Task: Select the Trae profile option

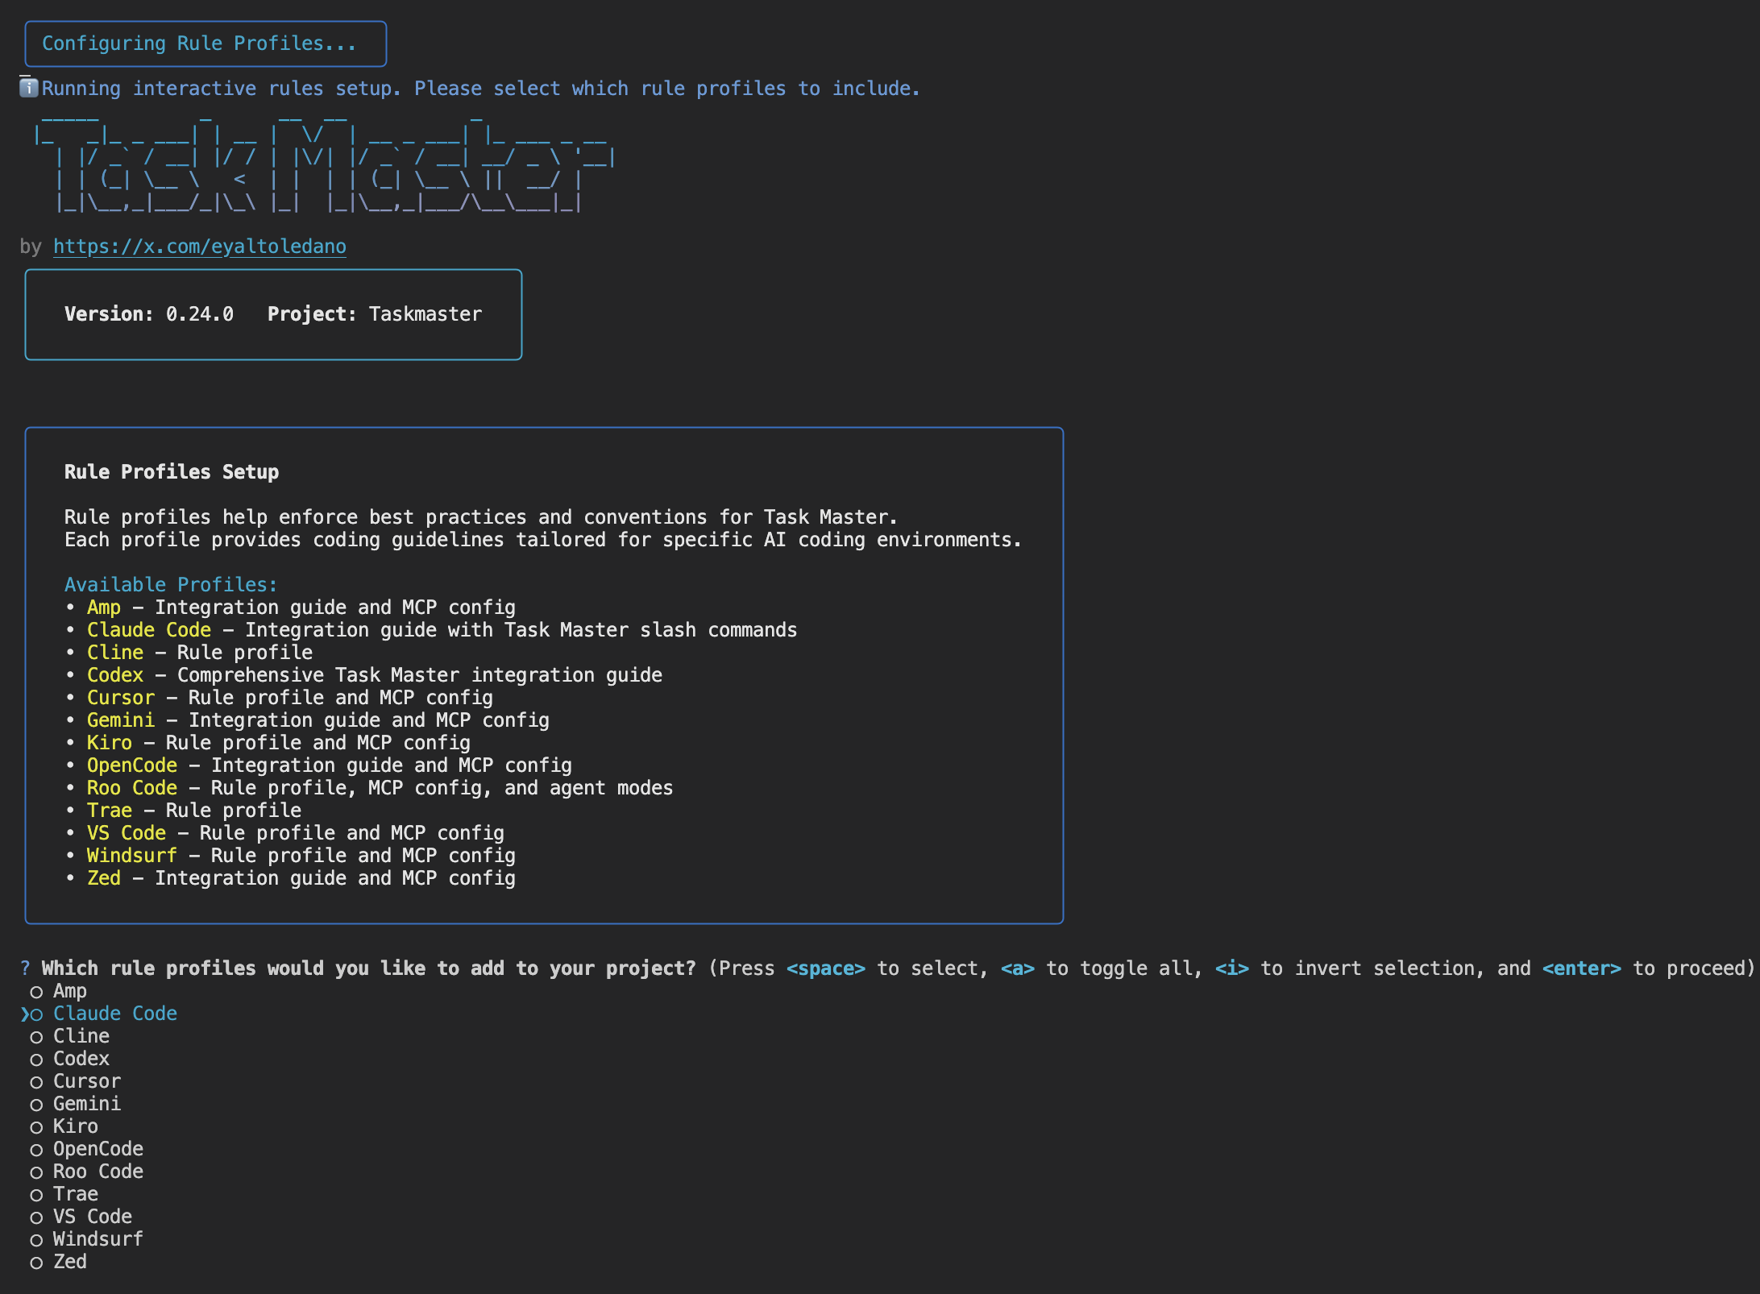Action: point(36,1195)
